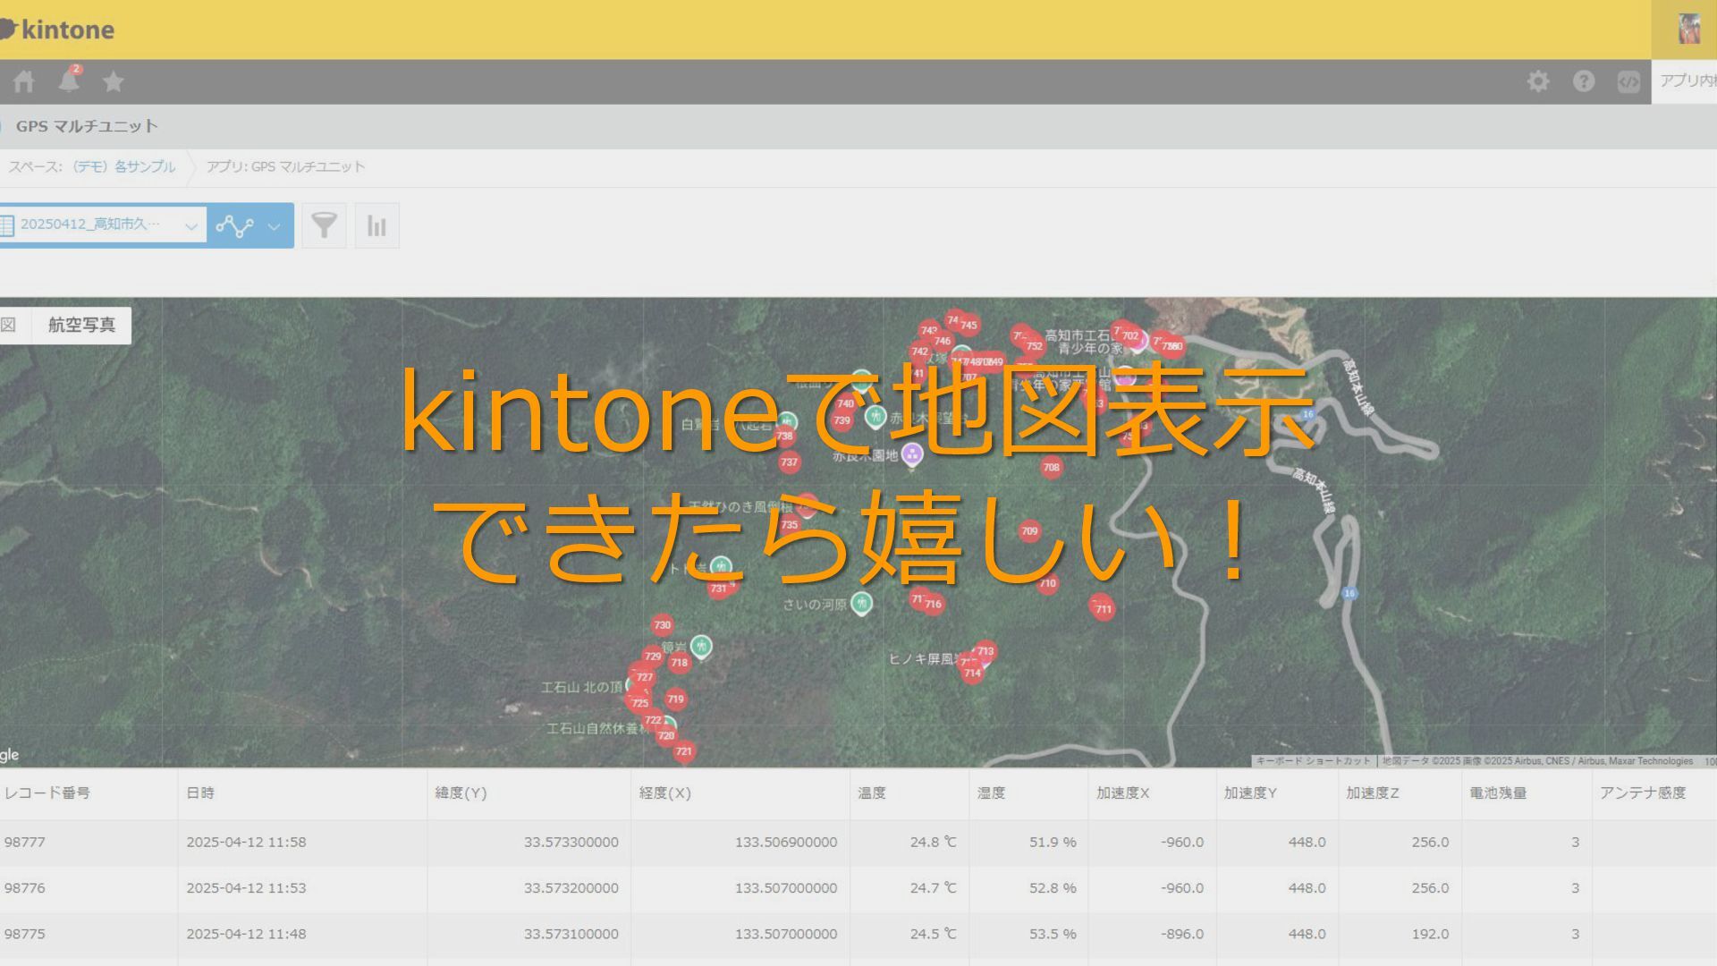The height and width of the screenshot is (966, 1717).
Task: Click レコード番号 column header
Action: pyautogui.click(x=47, y=793)
